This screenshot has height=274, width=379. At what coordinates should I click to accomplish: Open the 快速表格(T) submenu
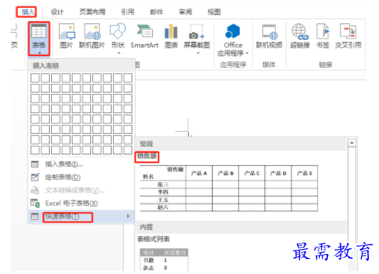pos(81,216)
